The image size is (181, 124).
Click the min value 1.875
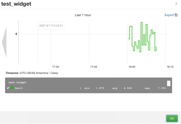click(100, 88)
